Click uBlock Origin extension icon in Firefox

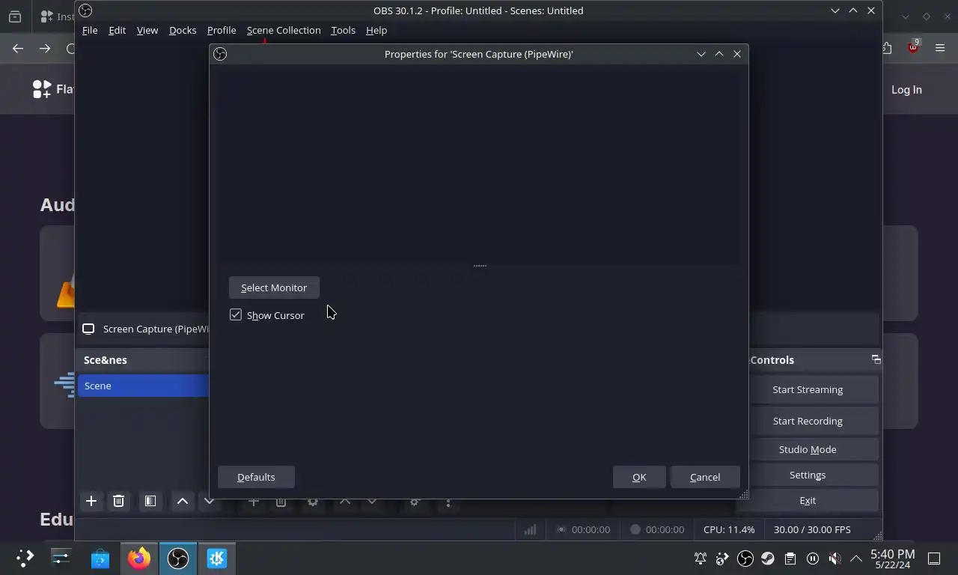[913, 47]
